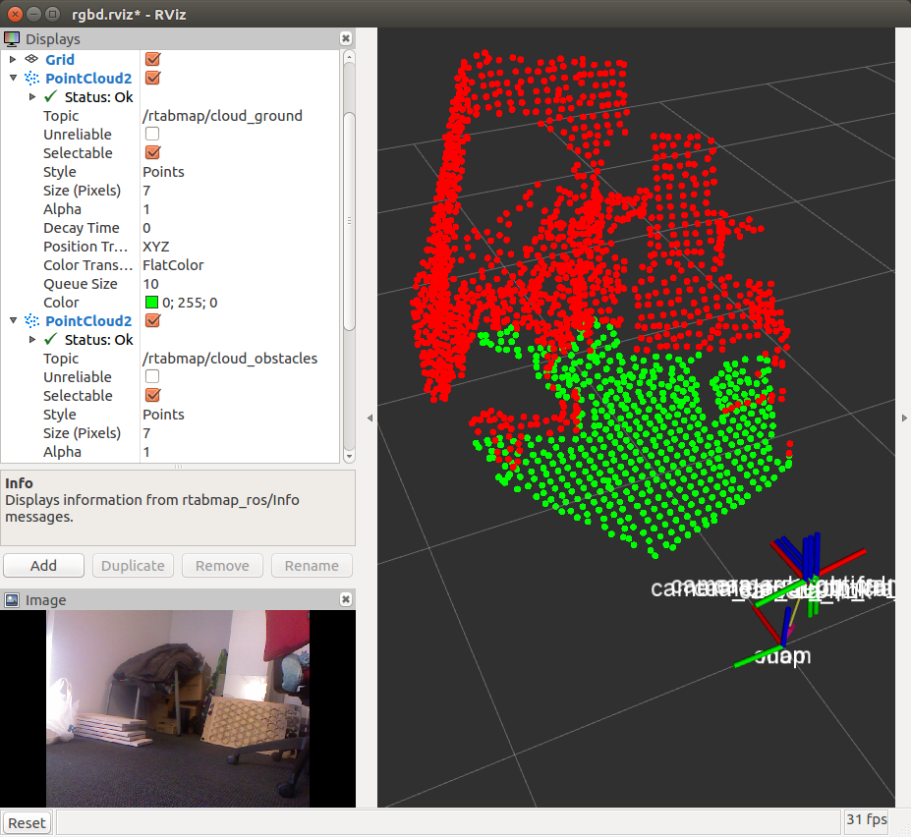
Task: Close the Displays panel
Action: [x=346, y=38]
